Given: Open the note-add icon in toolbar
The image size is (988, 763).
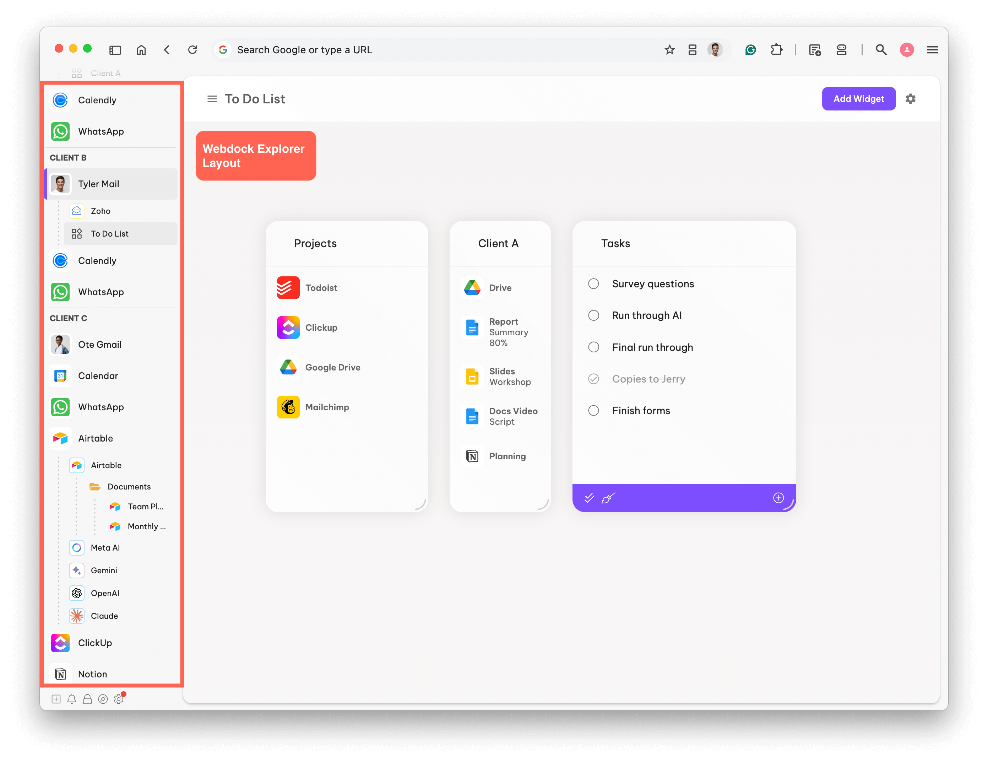Looking at the screenshot, I should [815, 50].
